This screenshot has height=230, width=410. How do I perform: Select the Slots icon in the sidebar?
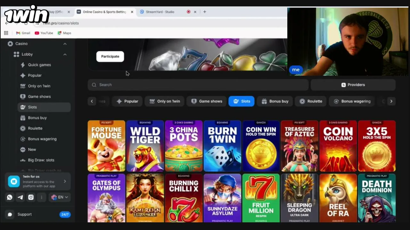click(23, 107)
